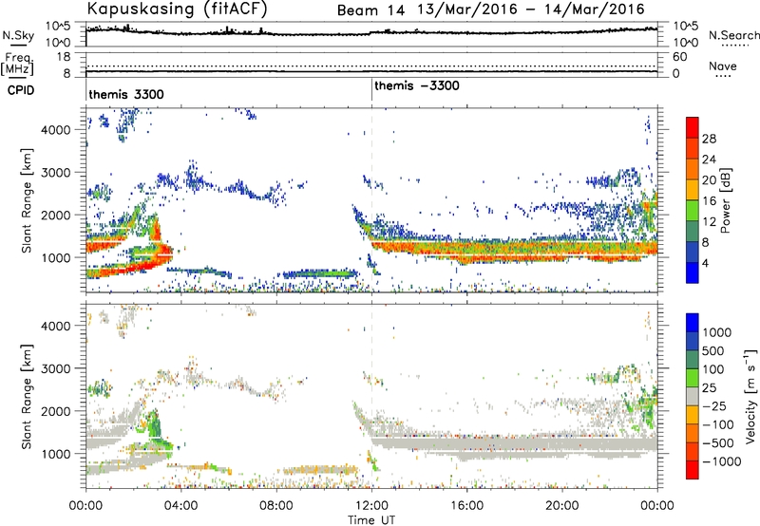This screenshot has width=760, height=526.
Task: Click the "Velocity [m s⁻¹]" colorbar label
Action: point(750,396)
